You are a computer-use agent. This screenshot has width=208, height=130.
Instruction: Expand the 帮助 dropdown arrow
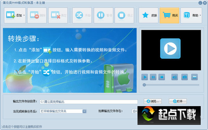tap(200, 15)
